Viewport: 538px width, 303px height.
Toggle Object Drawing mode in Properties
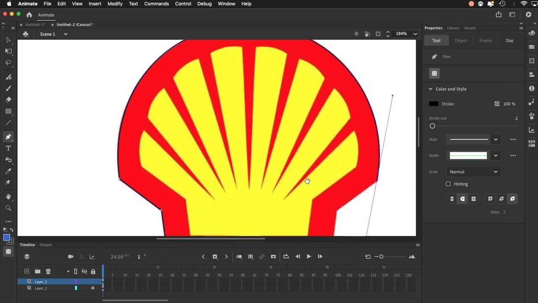click(x=434, y=73)
